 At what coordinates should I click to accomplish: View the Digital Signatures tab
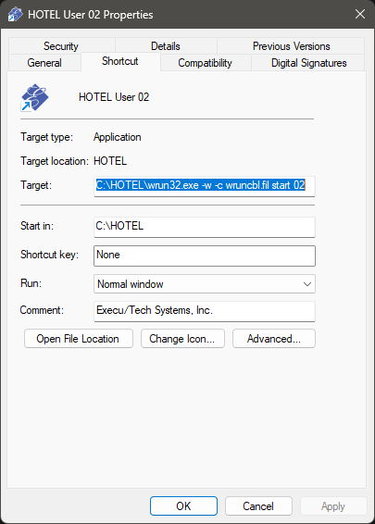(x=308, y=63)
